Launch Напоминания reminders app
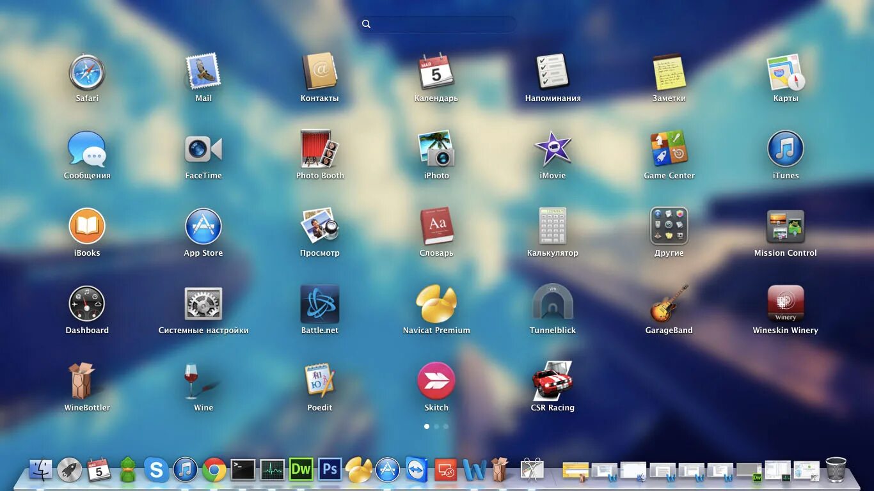 (x=553, y=72)
